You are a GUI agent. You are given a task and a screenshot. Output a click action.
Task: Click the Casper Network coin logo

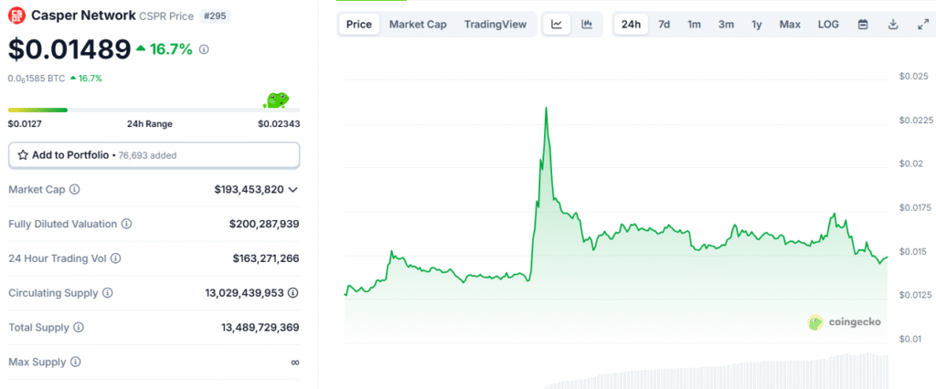click(16, 15)
